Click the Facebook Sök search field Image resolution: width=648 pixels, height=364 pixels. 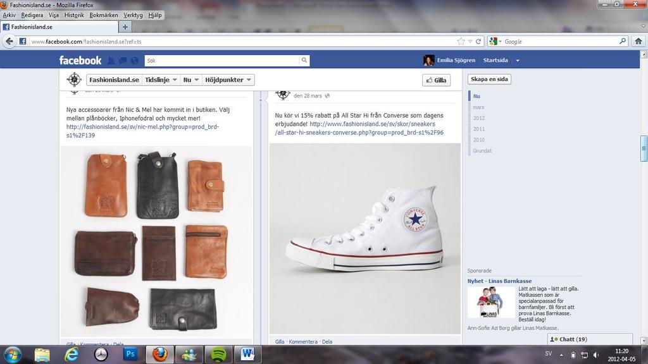(x=221, y=60)
